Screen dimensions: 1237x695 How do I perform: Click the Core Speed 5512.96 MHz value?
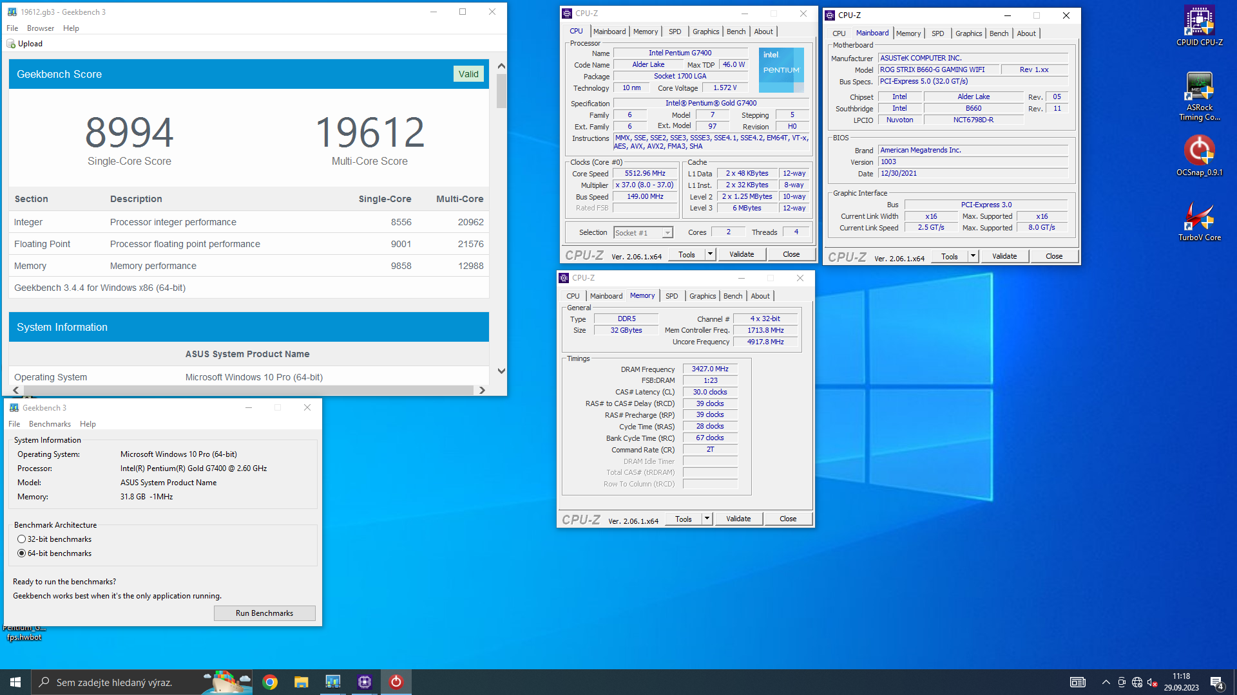645,174
